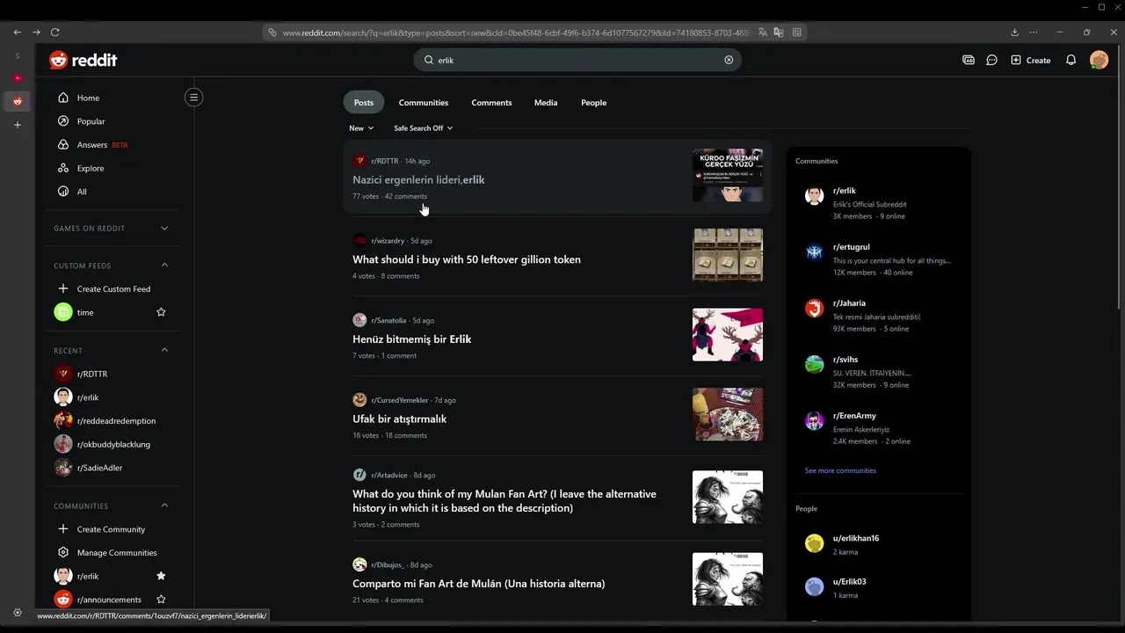Open post 'Nazici ergenlerin lideri,erlik'
This screenshot has height=633, width=1125.
tap(418, 179)
